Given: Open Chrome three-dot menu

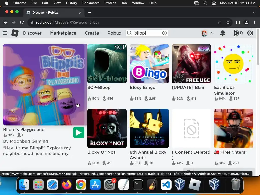Looking at the screenshot, I should point(254,22).
